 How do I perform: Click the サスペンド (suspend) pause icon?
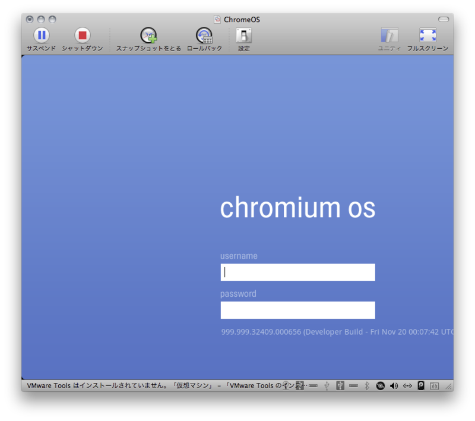pyautogui.click(x=42, y=35)
